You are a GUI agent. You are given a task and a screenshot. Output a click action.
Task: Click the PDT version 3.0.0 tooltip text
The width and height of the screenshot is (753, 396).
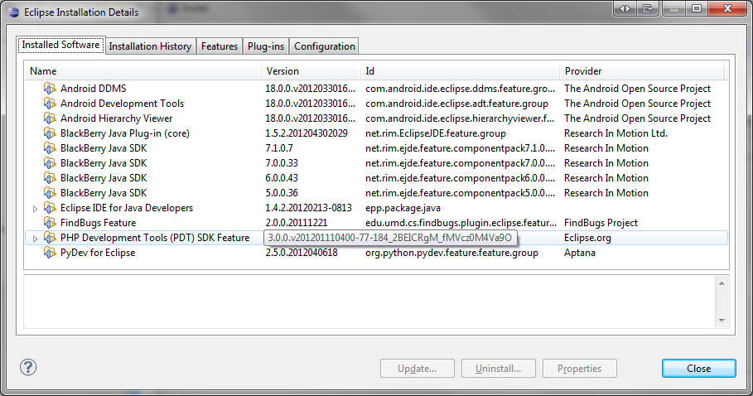(x=390, y=238)
